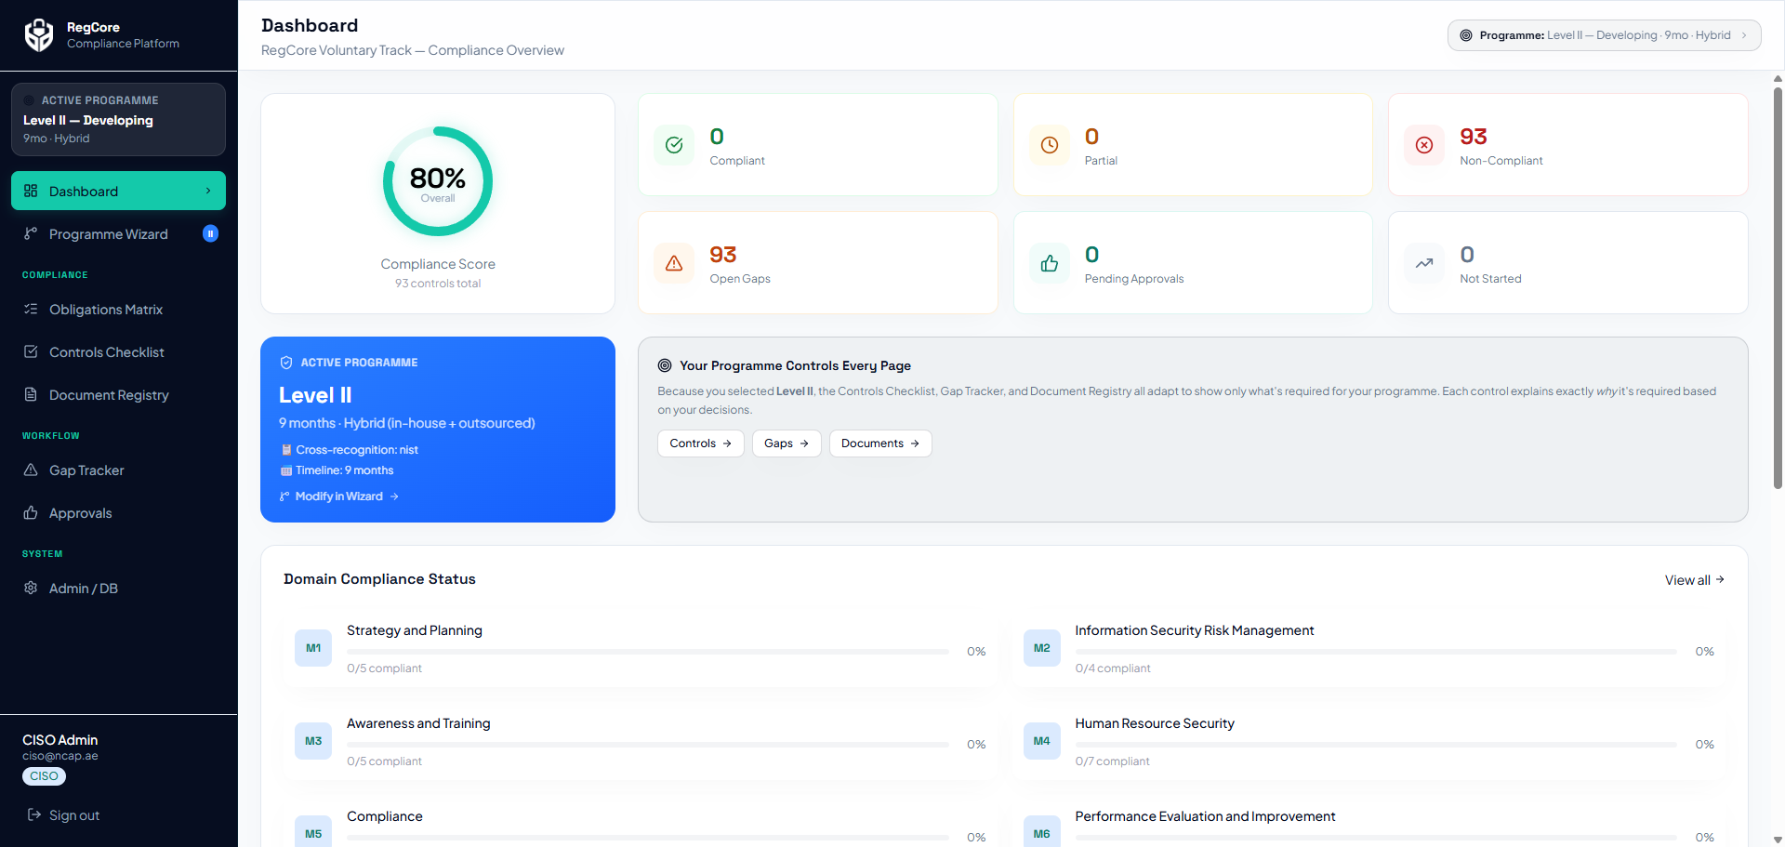
Task: Open the Dashboard menu item
Action: [x=118, y=191]
